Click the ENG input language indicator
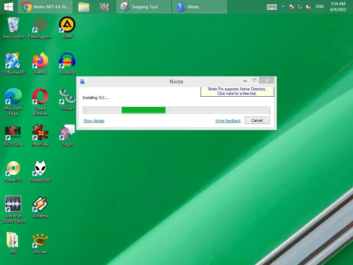This screenshot has width=353, height=265. coord(320,7)
